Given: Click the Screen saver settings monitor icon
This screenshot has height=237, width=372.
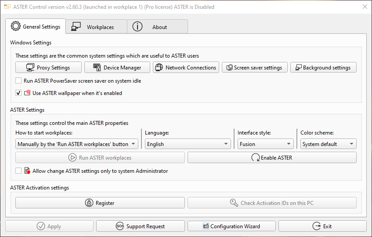Looking at the screenshot, I should click(x=229, y=67).
